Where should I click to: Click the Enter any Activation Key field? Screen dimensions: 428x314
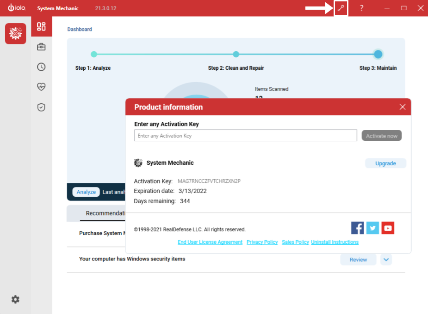click(x=245, y=135)
